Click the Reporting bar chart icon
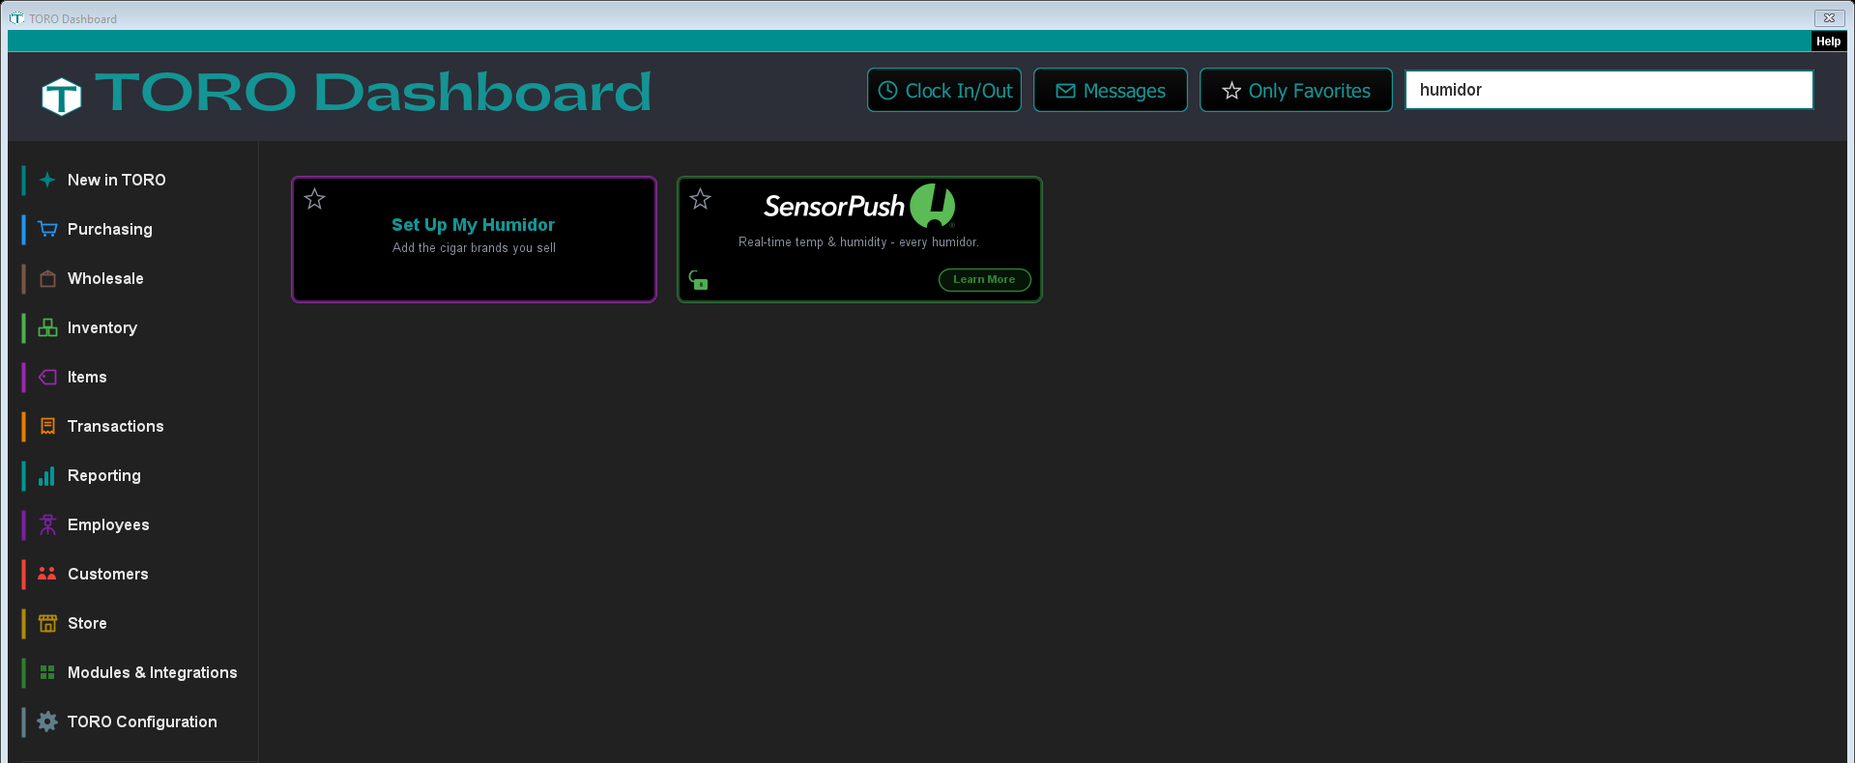 pyautogui.click(x=46, y=475)
